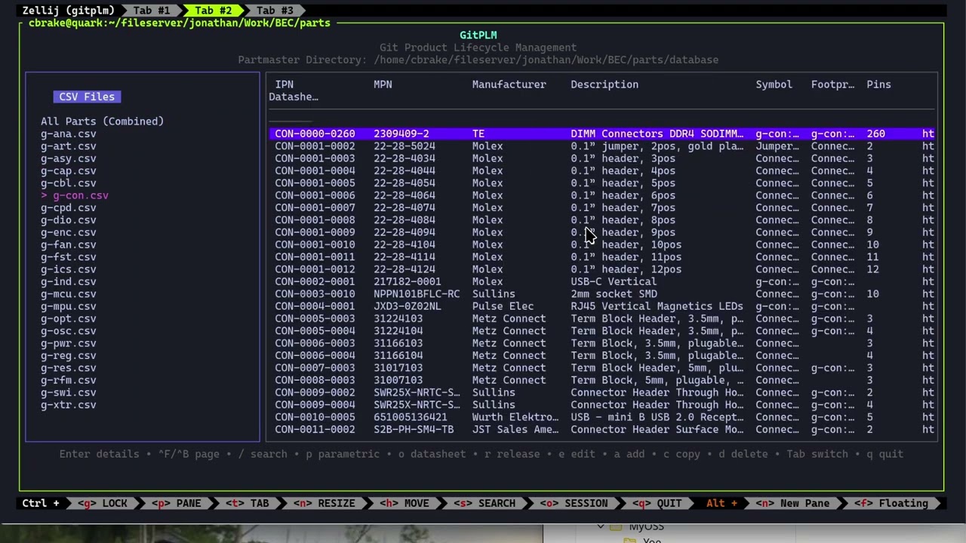Click the RJ45 Vertical Magnetics LEDs description

pos(657,306)
